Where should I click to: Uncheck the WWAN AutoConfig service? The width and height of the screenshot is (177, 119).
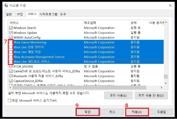pyautogui.click(x=11, y=37)
